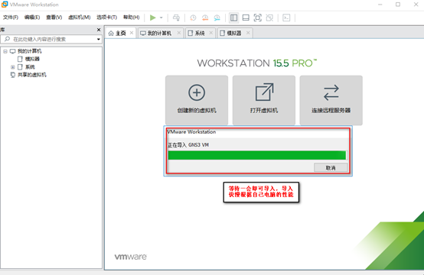Click 连接远程服务器 tile
424x275 pixels.
pos(331,100)
